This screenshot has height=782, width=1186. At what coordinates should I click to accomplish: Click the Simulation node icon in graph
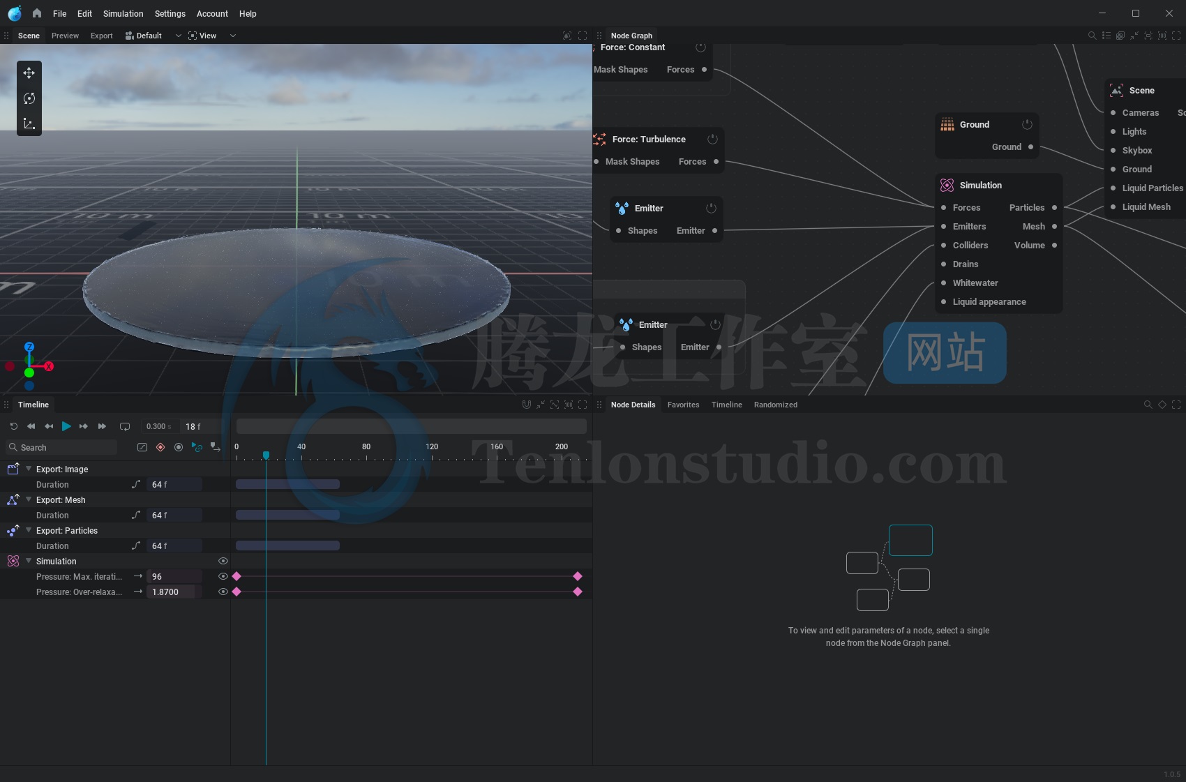(947, 185)
